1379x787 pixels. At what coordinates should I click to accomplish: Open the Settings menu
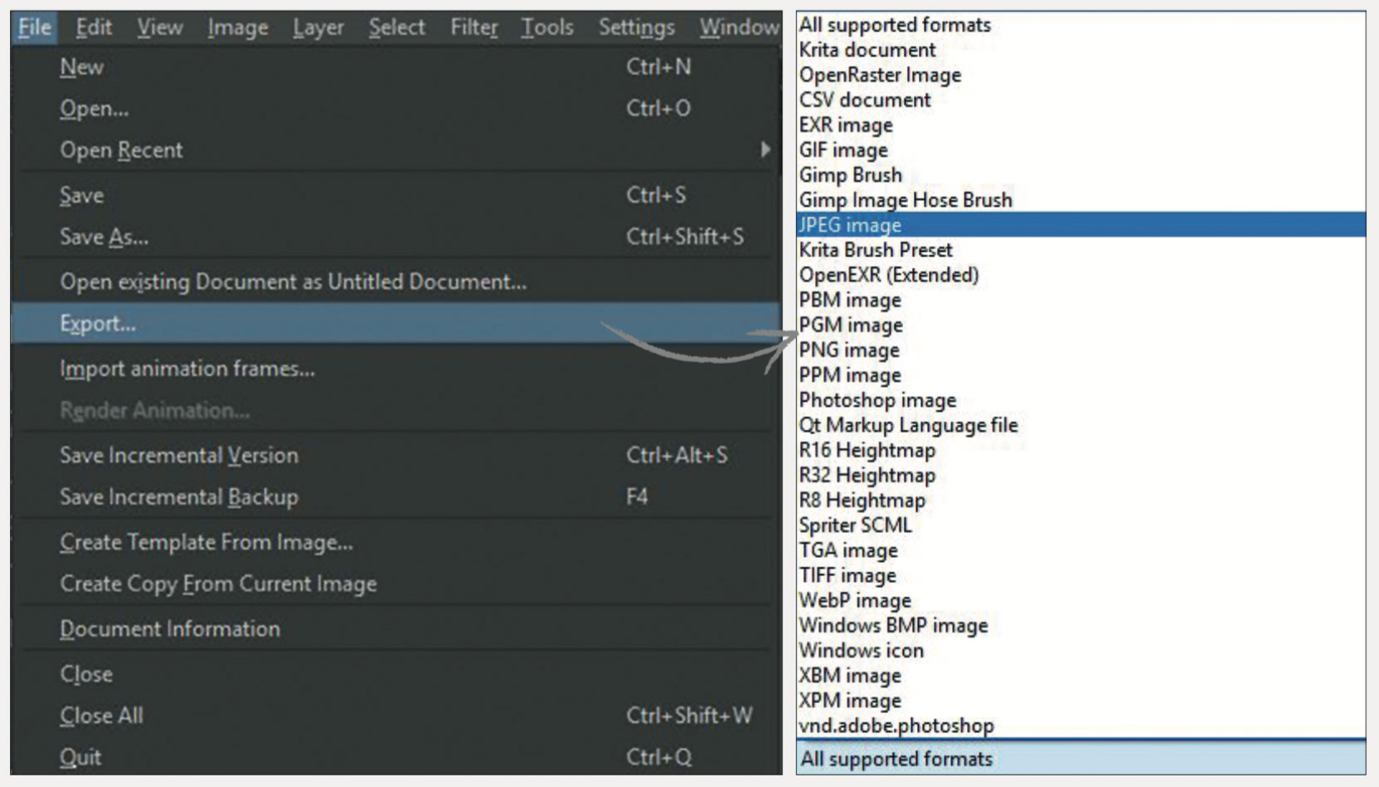click(x=636, y=26)
